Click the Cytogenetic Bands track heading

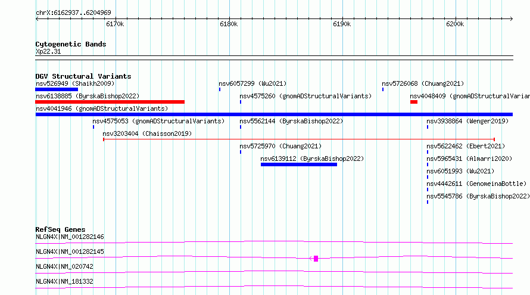71,44
